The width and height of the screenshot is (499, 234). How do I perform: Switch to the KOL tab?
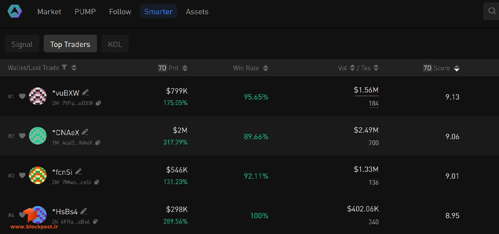coord(115,44)
